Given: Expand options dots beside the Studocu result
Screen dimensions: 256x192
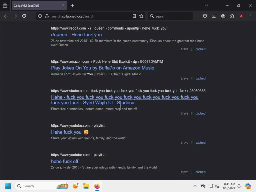Looking at the screenshot, I should click(192, 113).
